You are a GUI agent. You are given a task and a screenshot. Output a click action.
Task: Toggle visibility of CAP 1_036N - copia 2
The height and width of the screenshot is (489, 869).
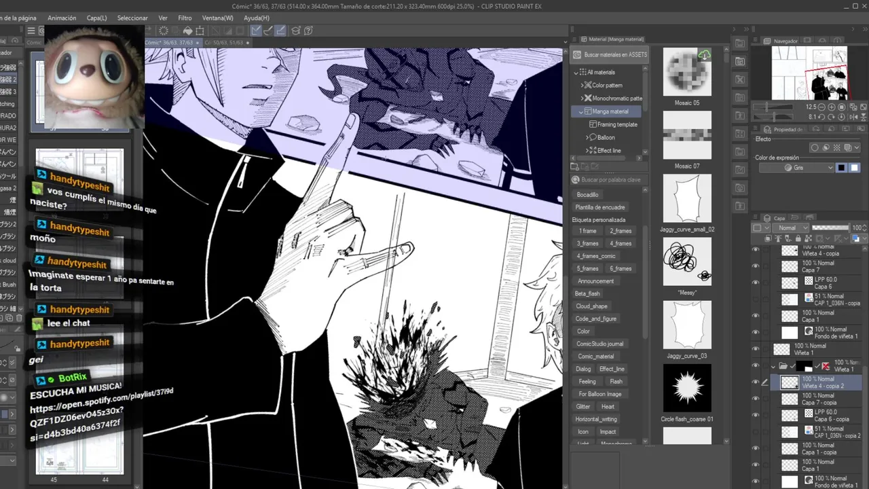click(756, 432)
